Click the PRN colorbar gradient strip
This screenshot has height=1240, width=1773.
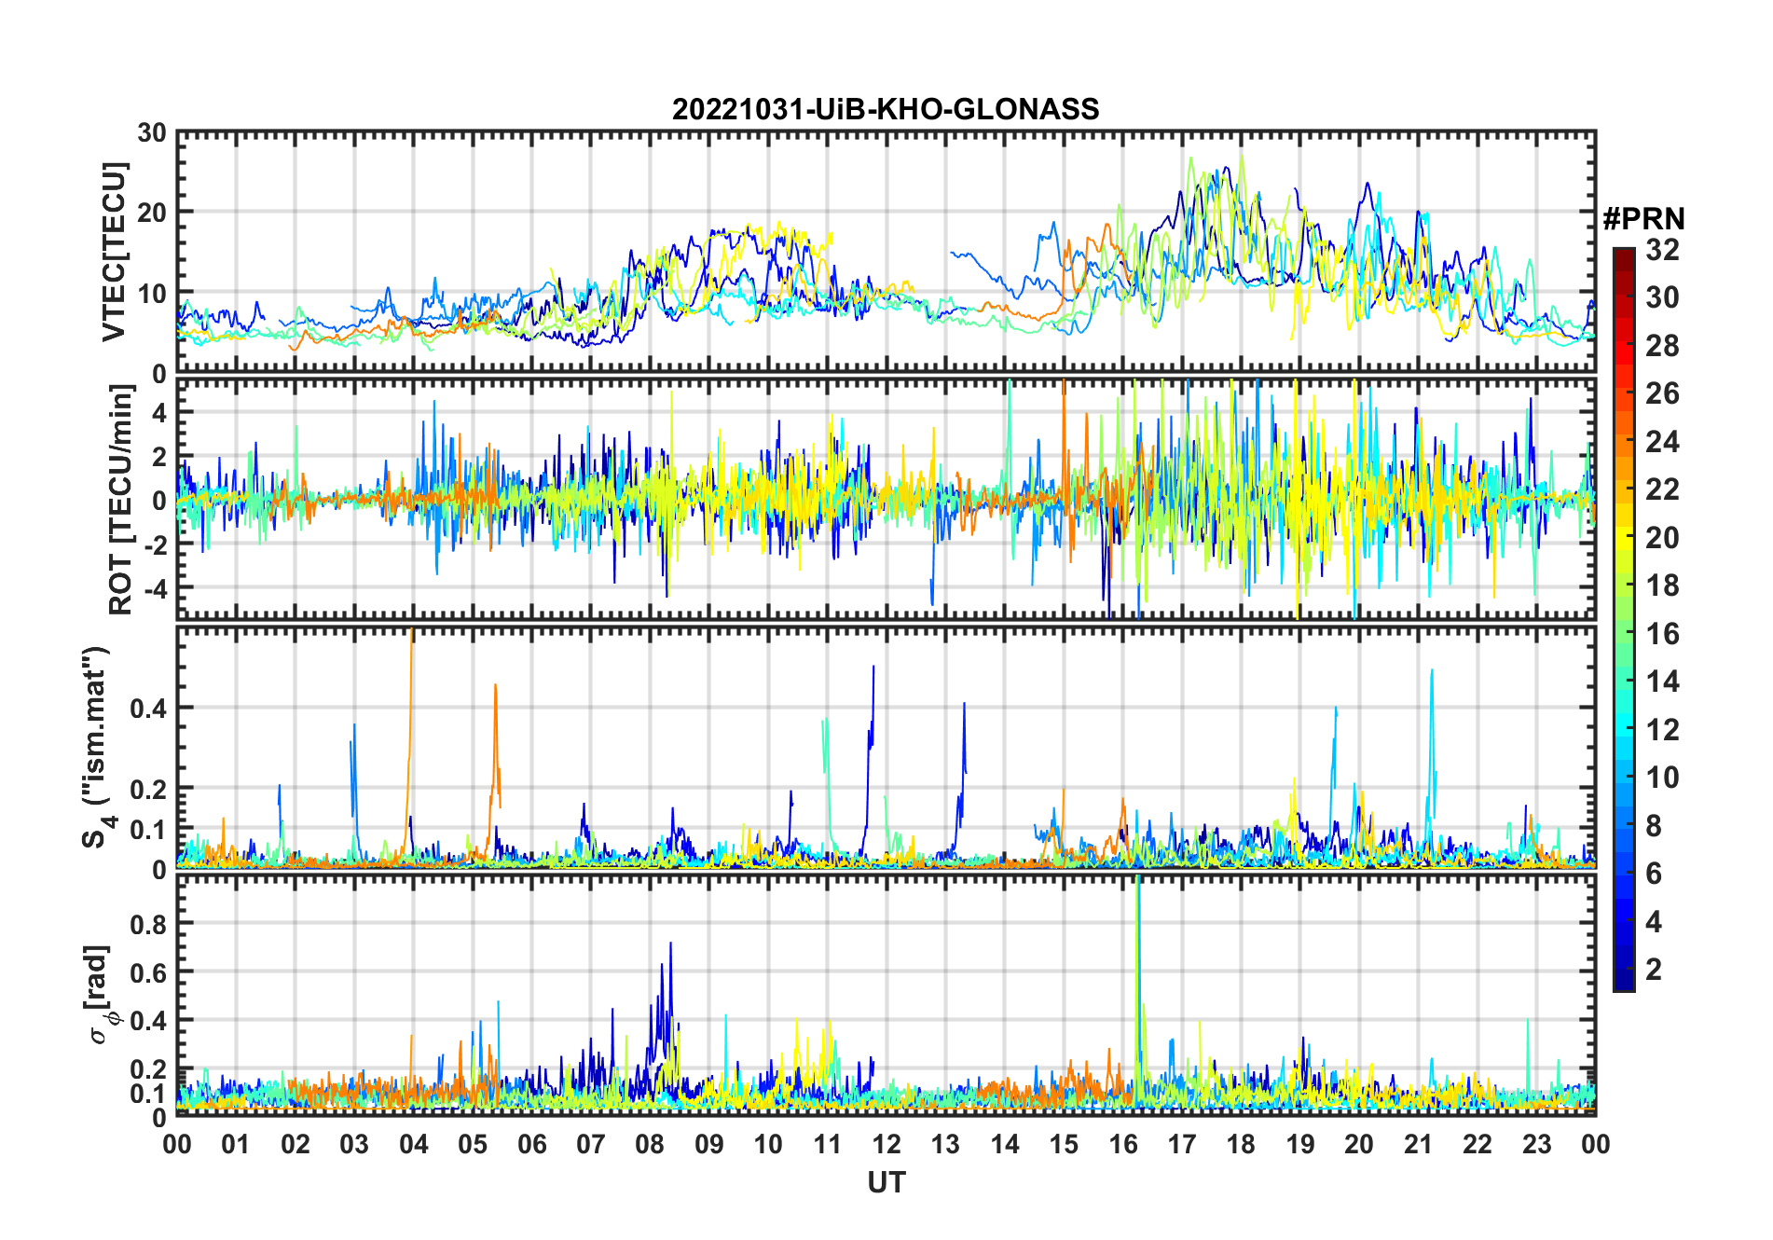click(1624, 619)
